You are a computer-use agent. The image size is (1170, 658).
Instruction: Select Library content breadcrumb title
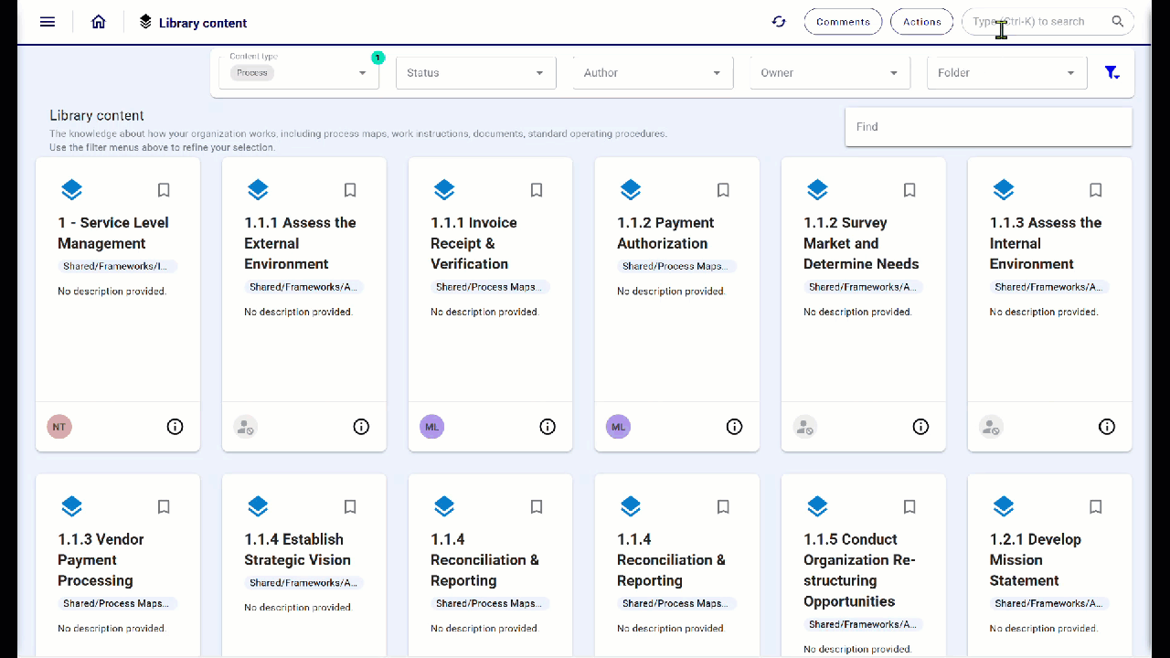tap(202, 23)
